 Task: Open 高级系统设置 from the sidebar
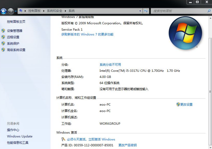click(16, 50)
